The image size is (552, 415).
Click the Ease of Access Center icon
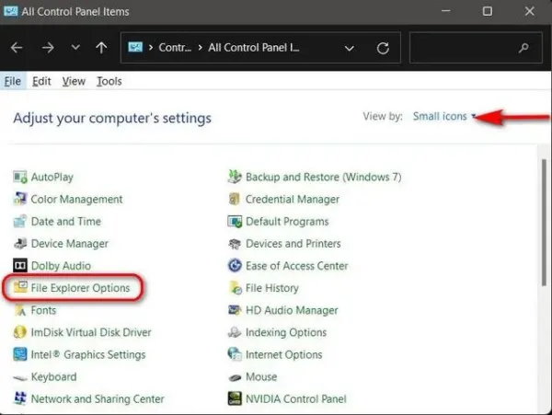(235, 265)
